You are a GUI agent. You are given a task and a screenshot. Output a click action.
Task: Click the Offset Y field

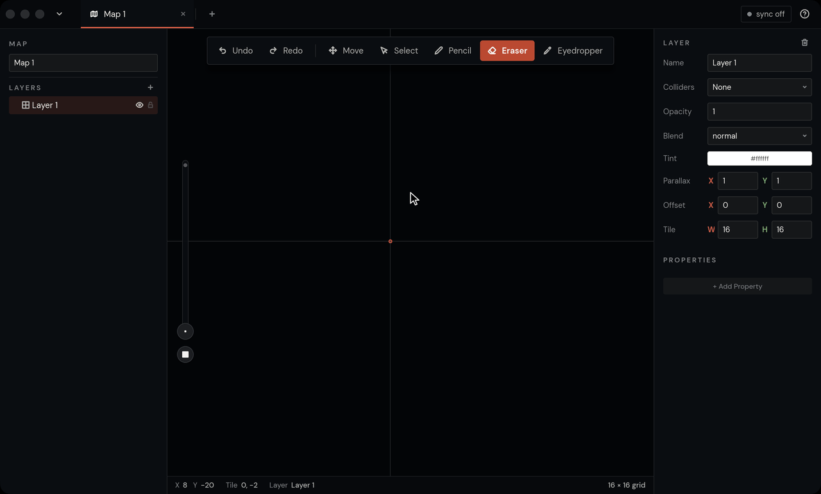(x=791, y=205)
